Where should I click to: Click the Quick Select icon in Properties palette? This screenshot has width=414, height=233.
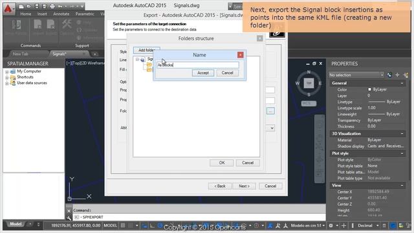tap(406, 75)
